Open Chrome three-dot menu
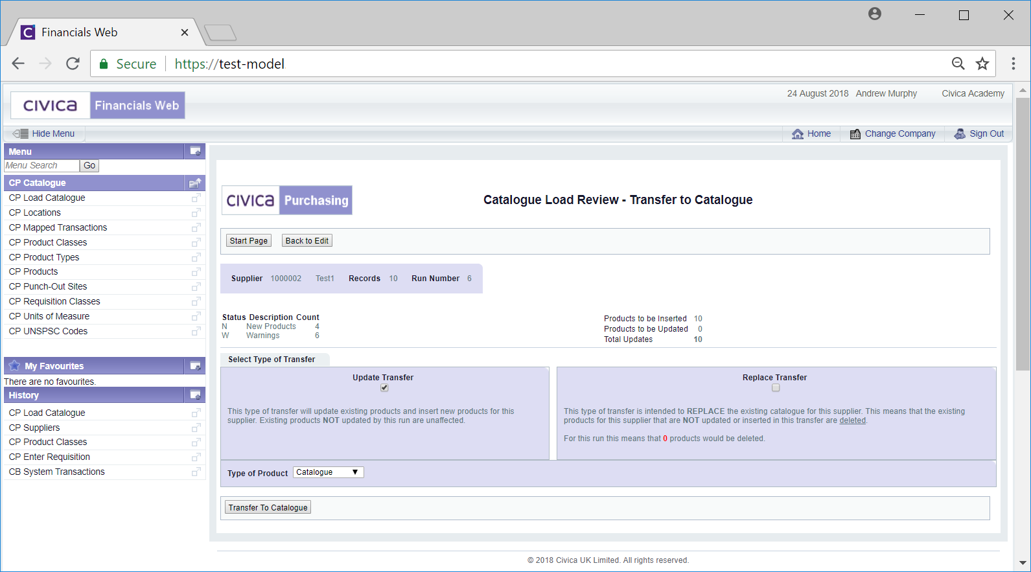 click(1014, 63)
